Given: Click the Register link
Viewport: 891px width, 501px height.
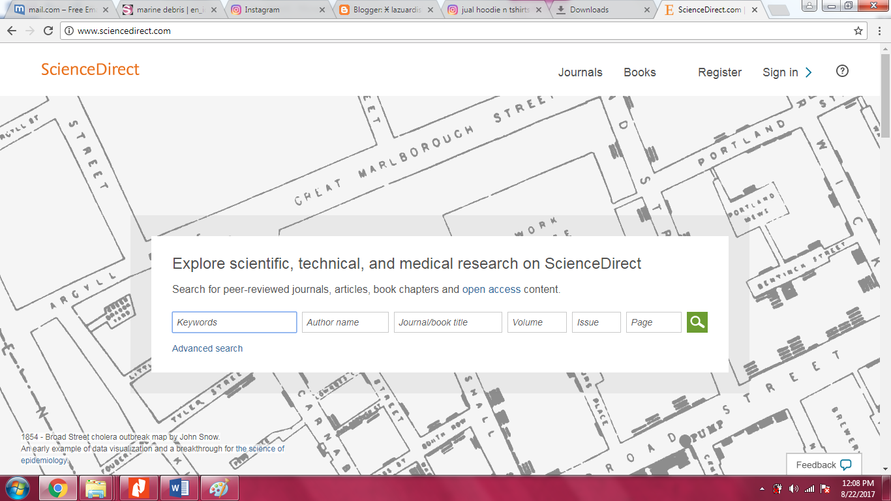Looking at the screenshot, I should [x=719, y=72].
